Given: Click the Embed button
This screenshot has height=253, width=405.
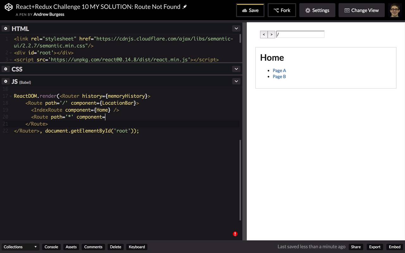Looking at the screenshot, I should point(395,247).
